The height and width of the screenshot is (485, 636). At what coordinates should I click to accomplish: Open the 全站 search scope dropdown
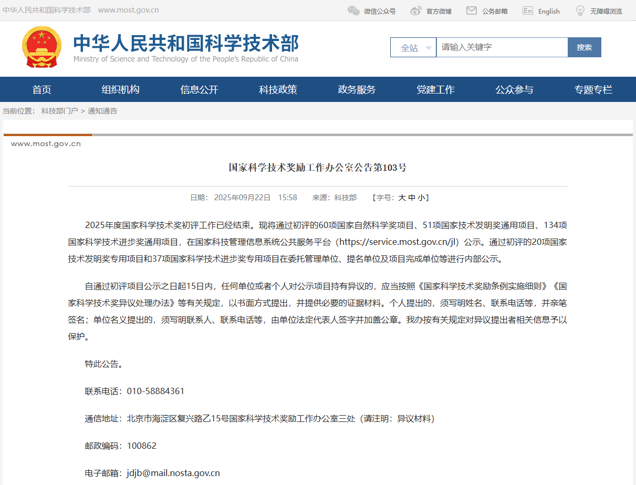pos(413,47)
